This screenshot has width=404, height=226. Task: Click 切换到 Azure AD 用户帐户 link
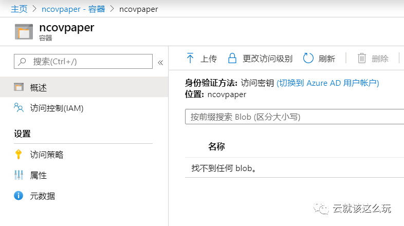[328, 83]
